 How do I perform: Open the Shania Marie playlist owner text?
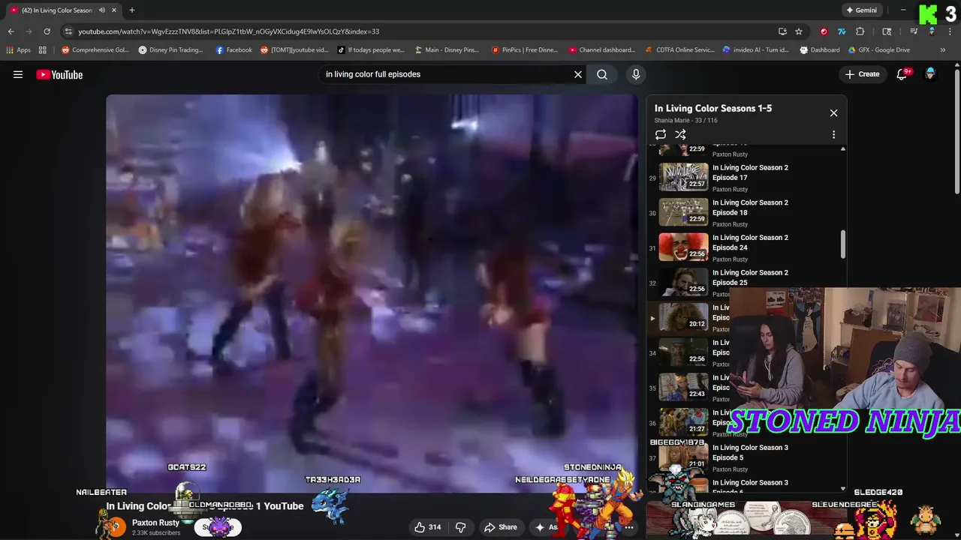[x=673, y=120]
